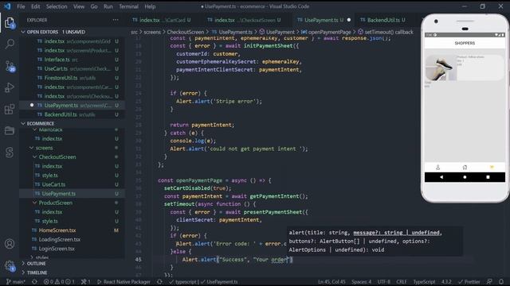Change UTF-8 encoding in status bar

point(384,282)
